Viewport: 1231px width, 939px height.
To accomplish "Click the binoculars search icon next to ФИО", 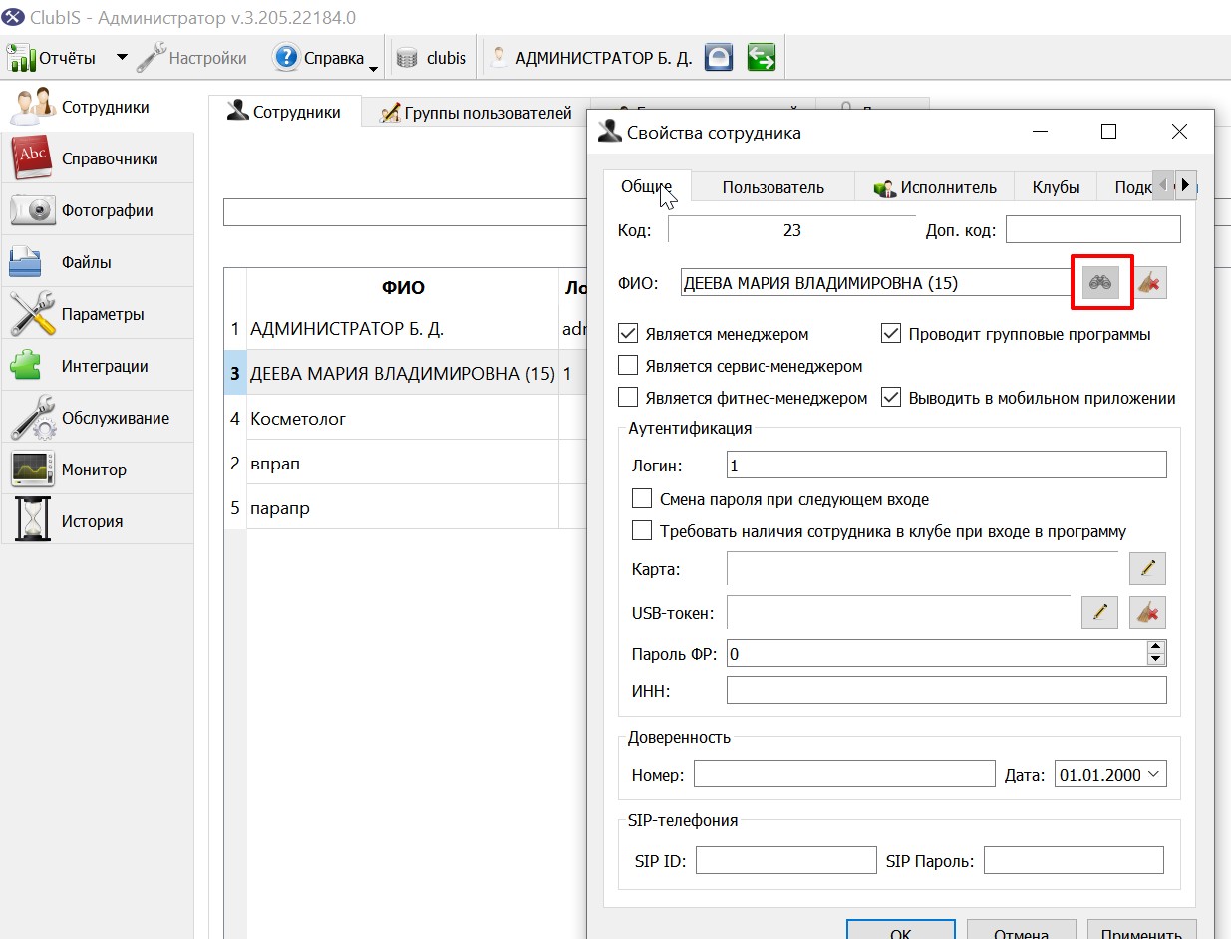I will point(1100,283).
